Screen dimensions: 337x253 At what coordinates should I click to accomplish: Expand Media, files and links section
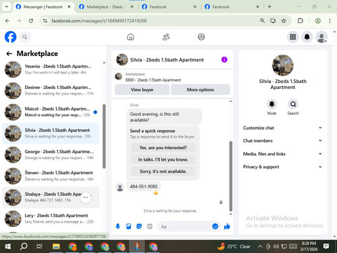coord(282,154)
